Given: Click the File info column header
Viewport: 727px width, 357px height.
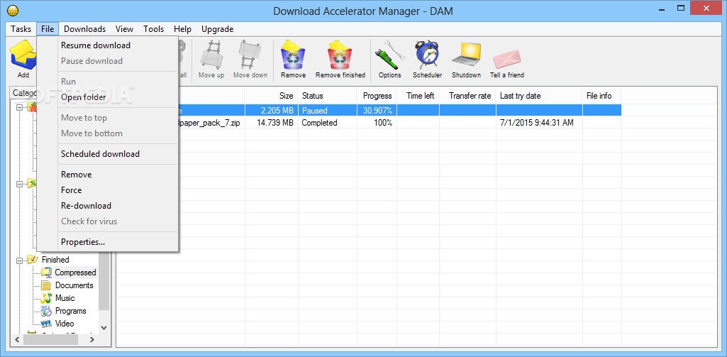Looking at the screenshot, I should pyautogui.click(x=602, y=96).
